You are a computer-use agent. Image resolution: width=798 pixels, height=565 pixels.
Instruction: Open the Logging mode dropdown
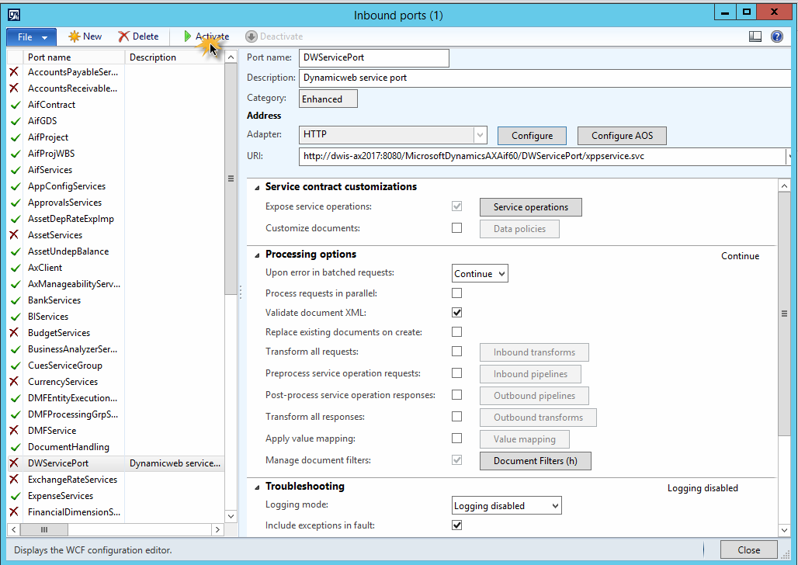pyautogui.click(x=506, y=506)
